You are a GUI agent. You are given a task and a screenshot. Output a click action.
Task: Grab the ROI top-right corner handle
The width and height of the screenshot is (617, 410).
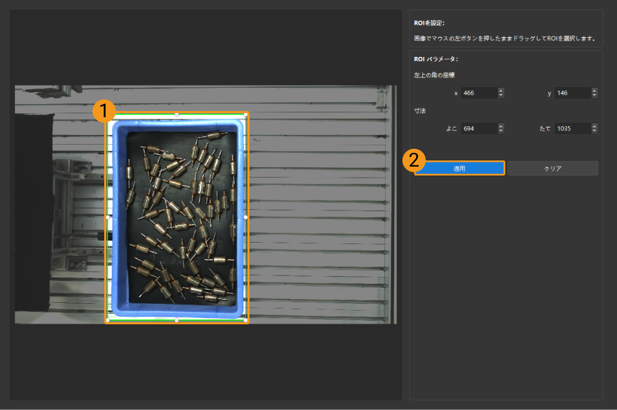pyautogui.click(x=246, y=114)
